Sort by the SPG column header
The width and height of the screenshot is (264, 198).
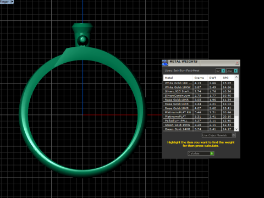click(x=227, y=78)
